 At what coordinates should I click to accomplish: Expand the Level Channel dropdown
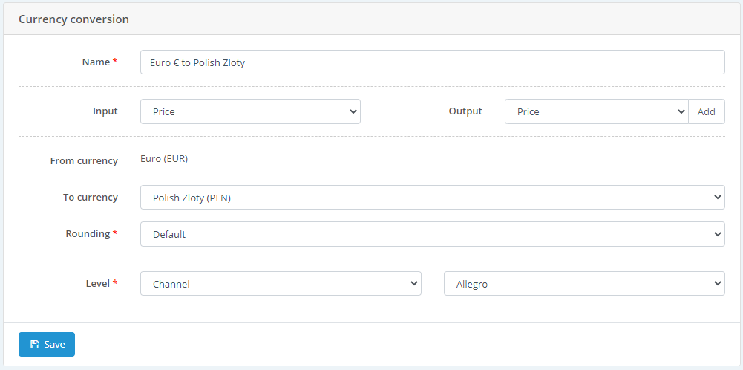click(281, 284)
